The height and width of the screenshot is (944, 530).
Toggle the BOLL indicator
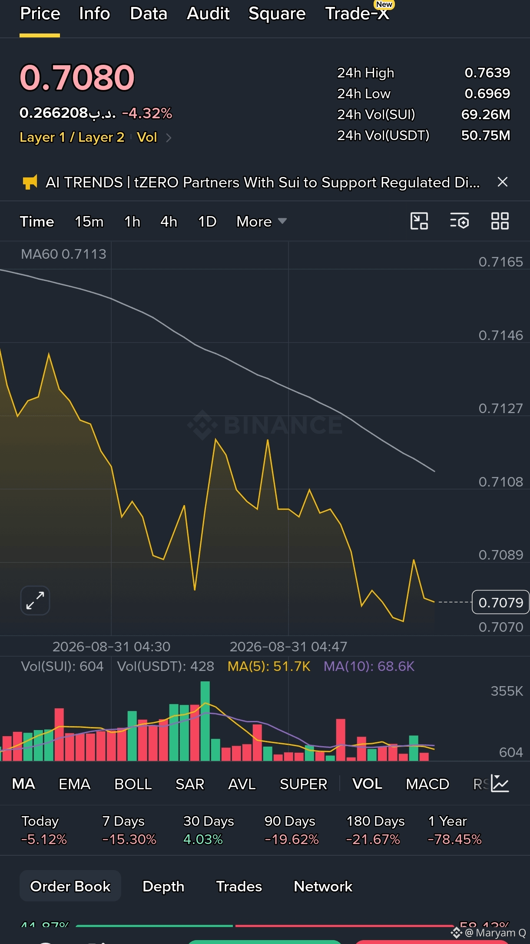coord(133,784)
